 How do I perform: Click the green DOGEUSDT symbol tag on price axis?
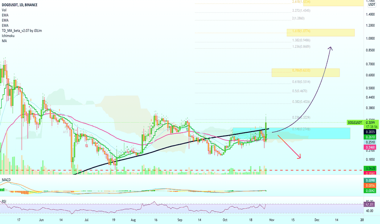[x=355, y=123]
